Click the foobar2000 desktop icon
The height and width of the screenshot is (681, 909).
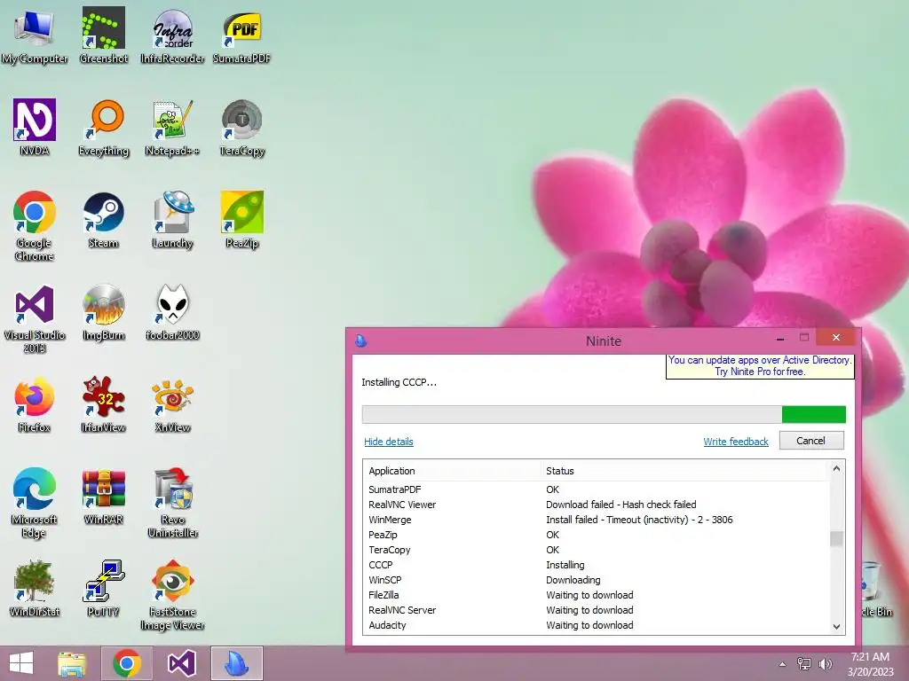click(172, 313)
